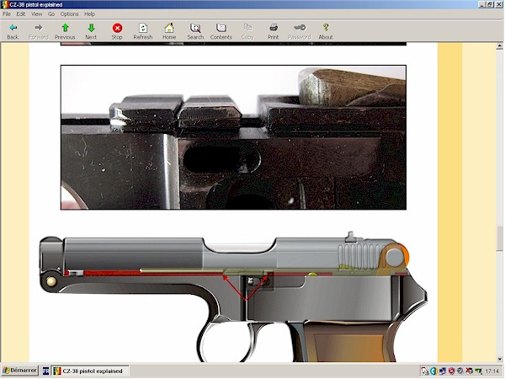Click the Password key icon
Image resolution: width=505 pixels, height=379 pixels.
299,31
